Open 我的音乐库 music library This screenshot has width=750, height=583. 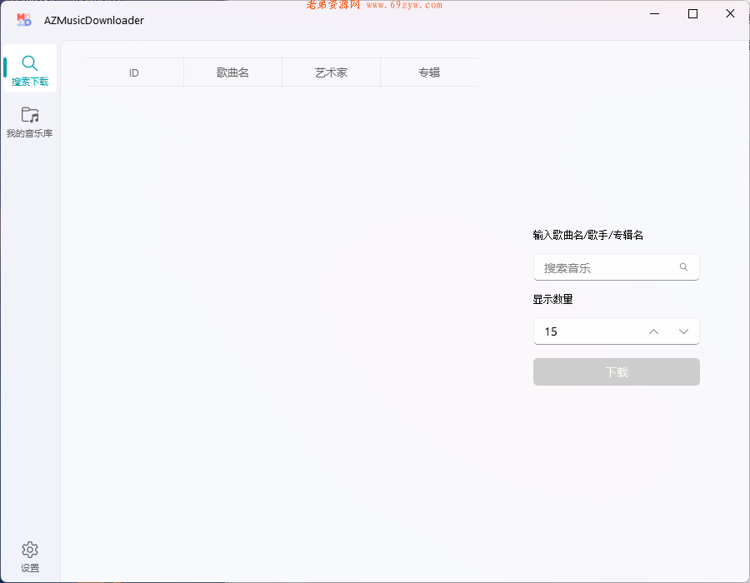click(30, 122)
